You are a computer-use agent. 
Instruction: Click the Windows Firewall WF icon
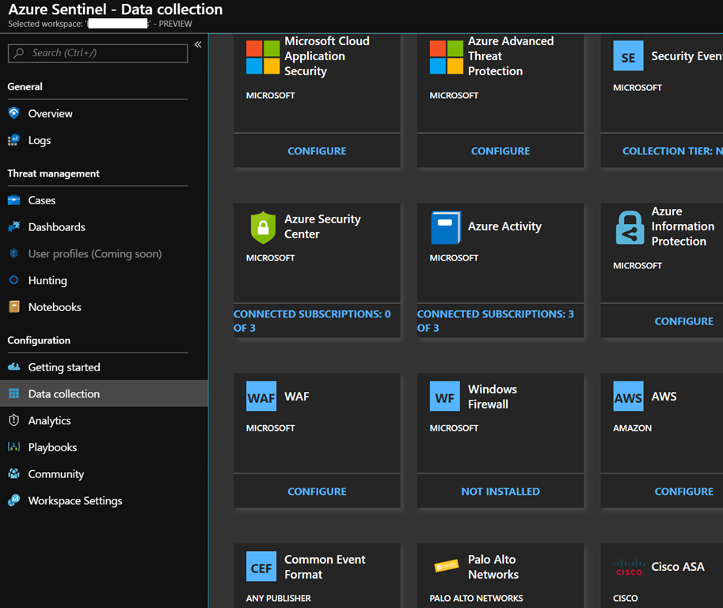[445, 397]
